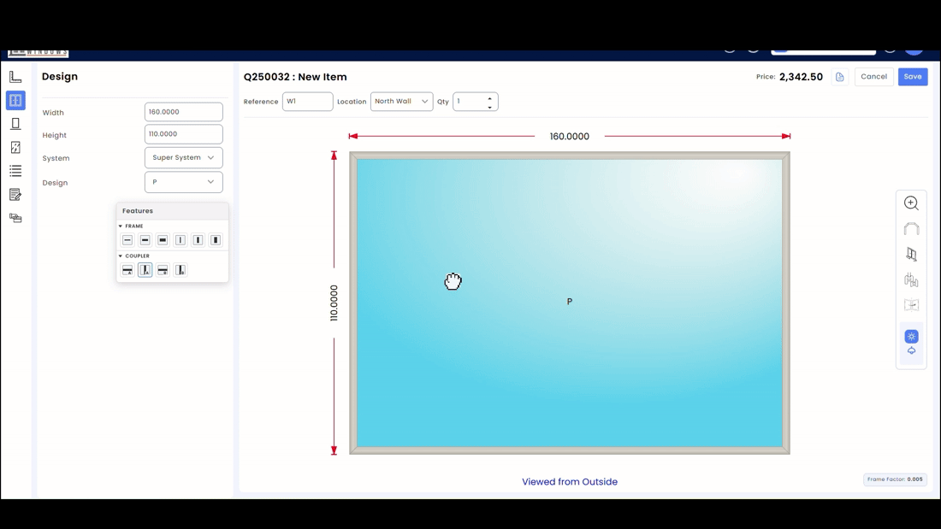The height and width of the screenshot is (529, 941).
Task: Click the 160.0000 width dimension label
Action: [x=570, y=137]
